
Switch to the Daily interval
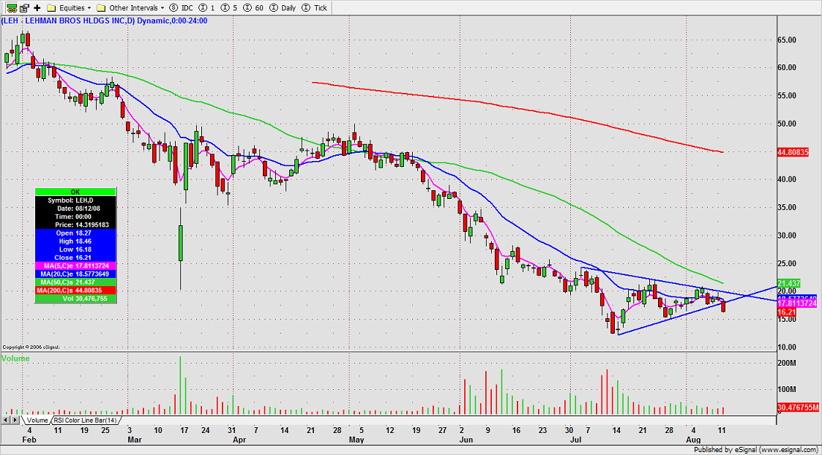(x=283, y=8)
